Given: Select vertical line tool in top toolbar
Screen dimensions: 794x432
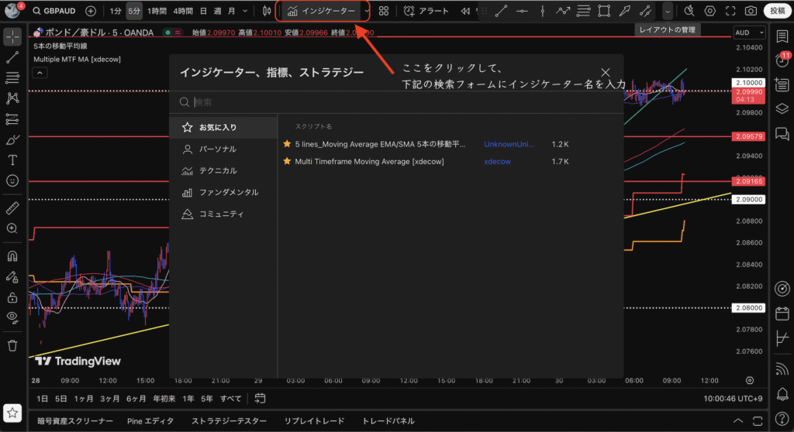Looking at the screenshot, I should point(542,11).
